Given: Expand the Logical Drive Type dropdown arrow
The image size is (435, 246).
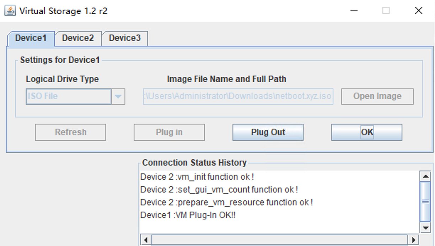Looking at the screenshot, I should point(118,96).
